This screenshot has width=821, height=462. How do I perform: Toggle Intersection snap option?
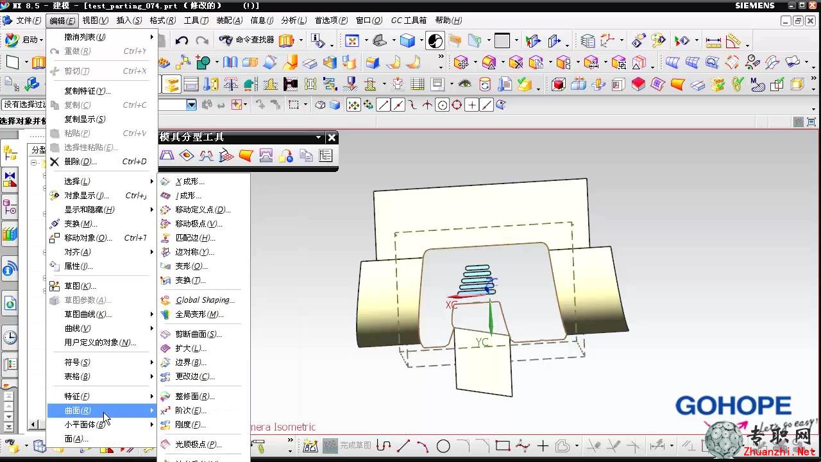[x=427, y=105]
